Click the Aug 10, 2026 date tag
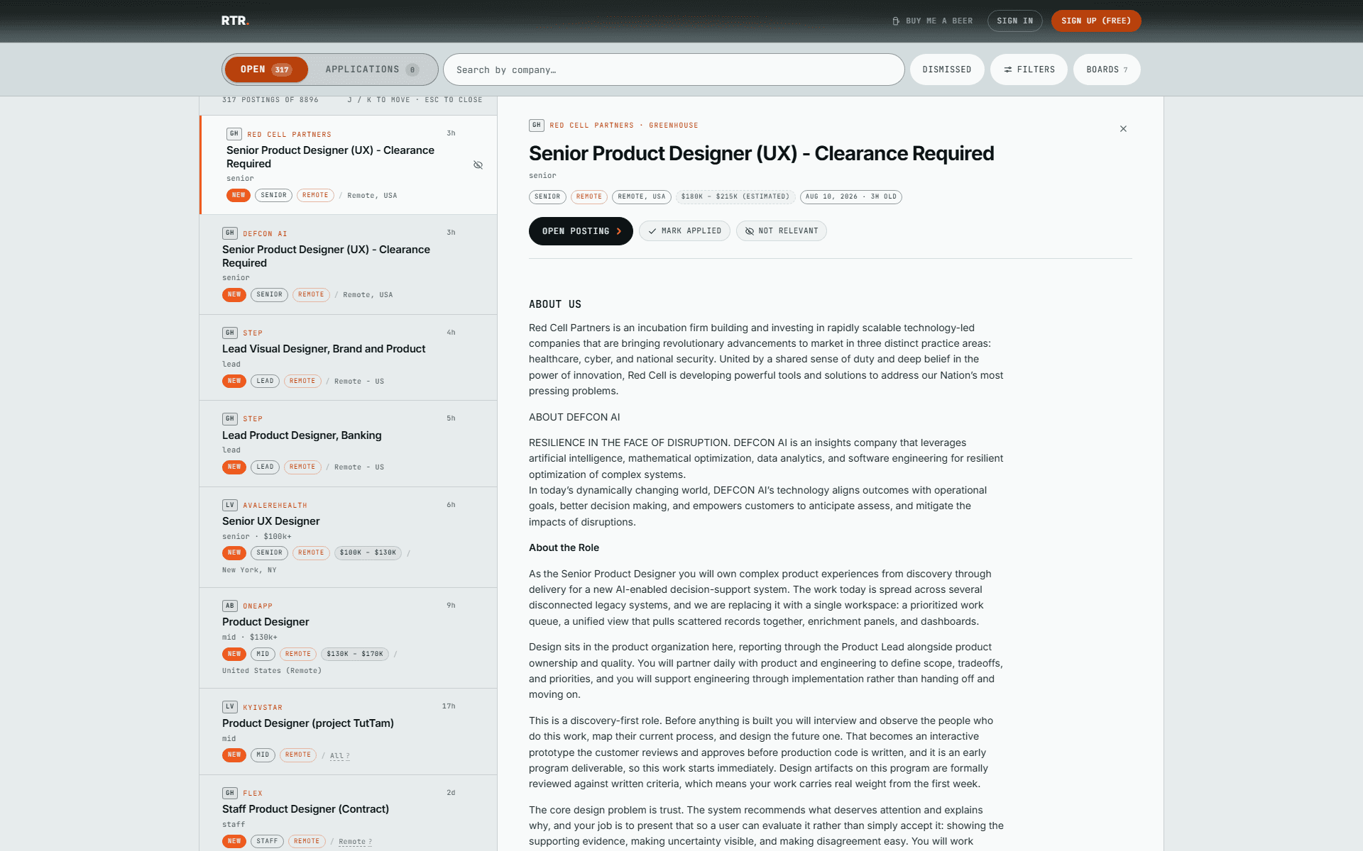The height and width of the screenshot is (851, 1363). pos(850,197)
